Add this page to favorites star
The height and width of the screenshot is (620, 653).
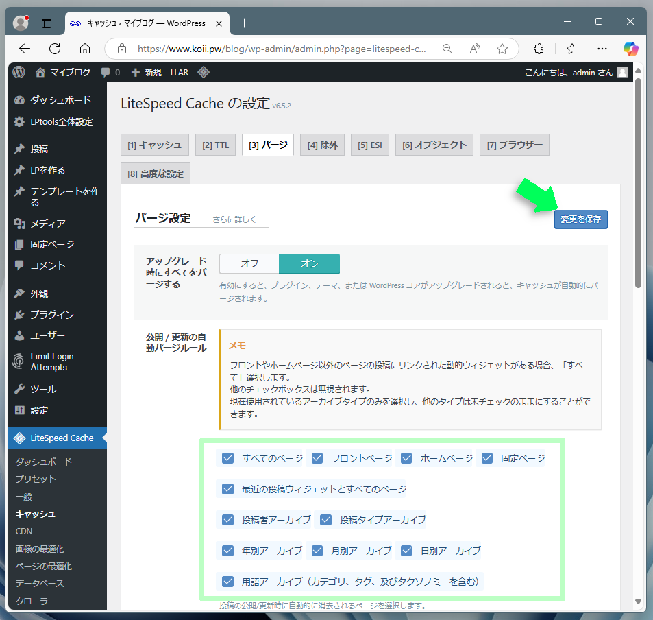point(502,49)
